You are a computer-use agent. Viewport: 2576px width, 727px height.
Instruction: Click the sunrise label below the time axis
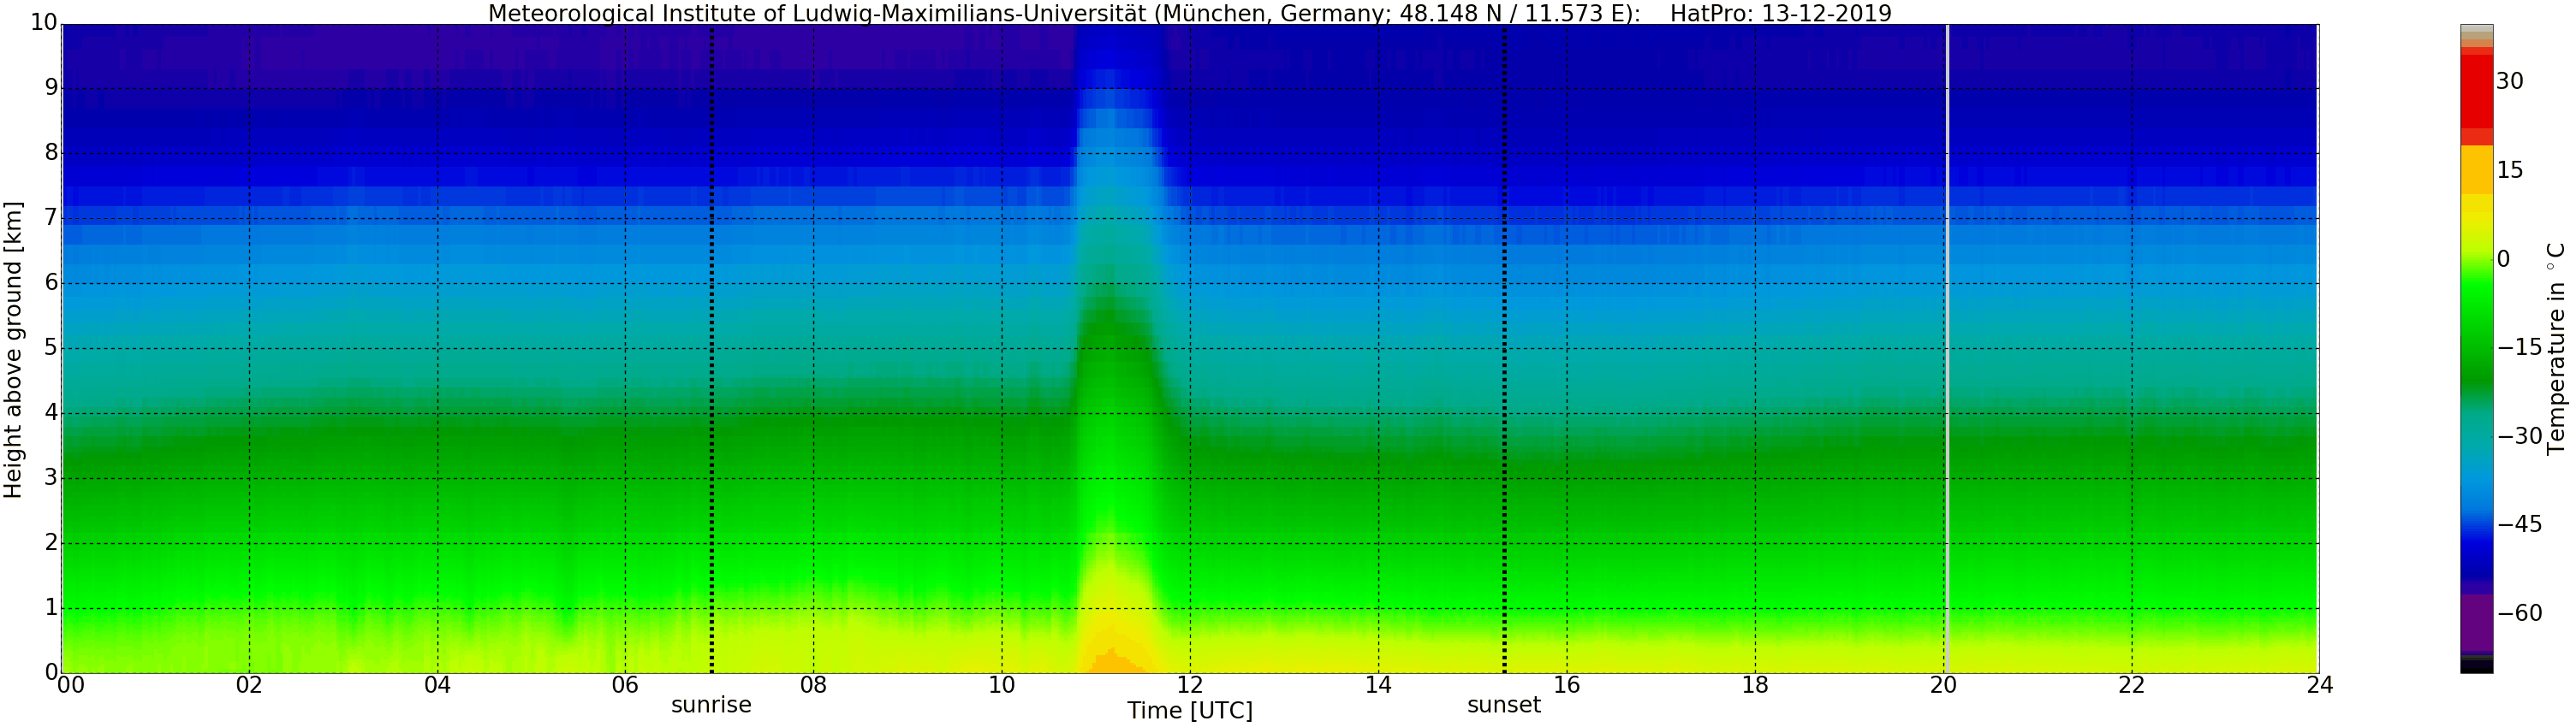[711, 704]
